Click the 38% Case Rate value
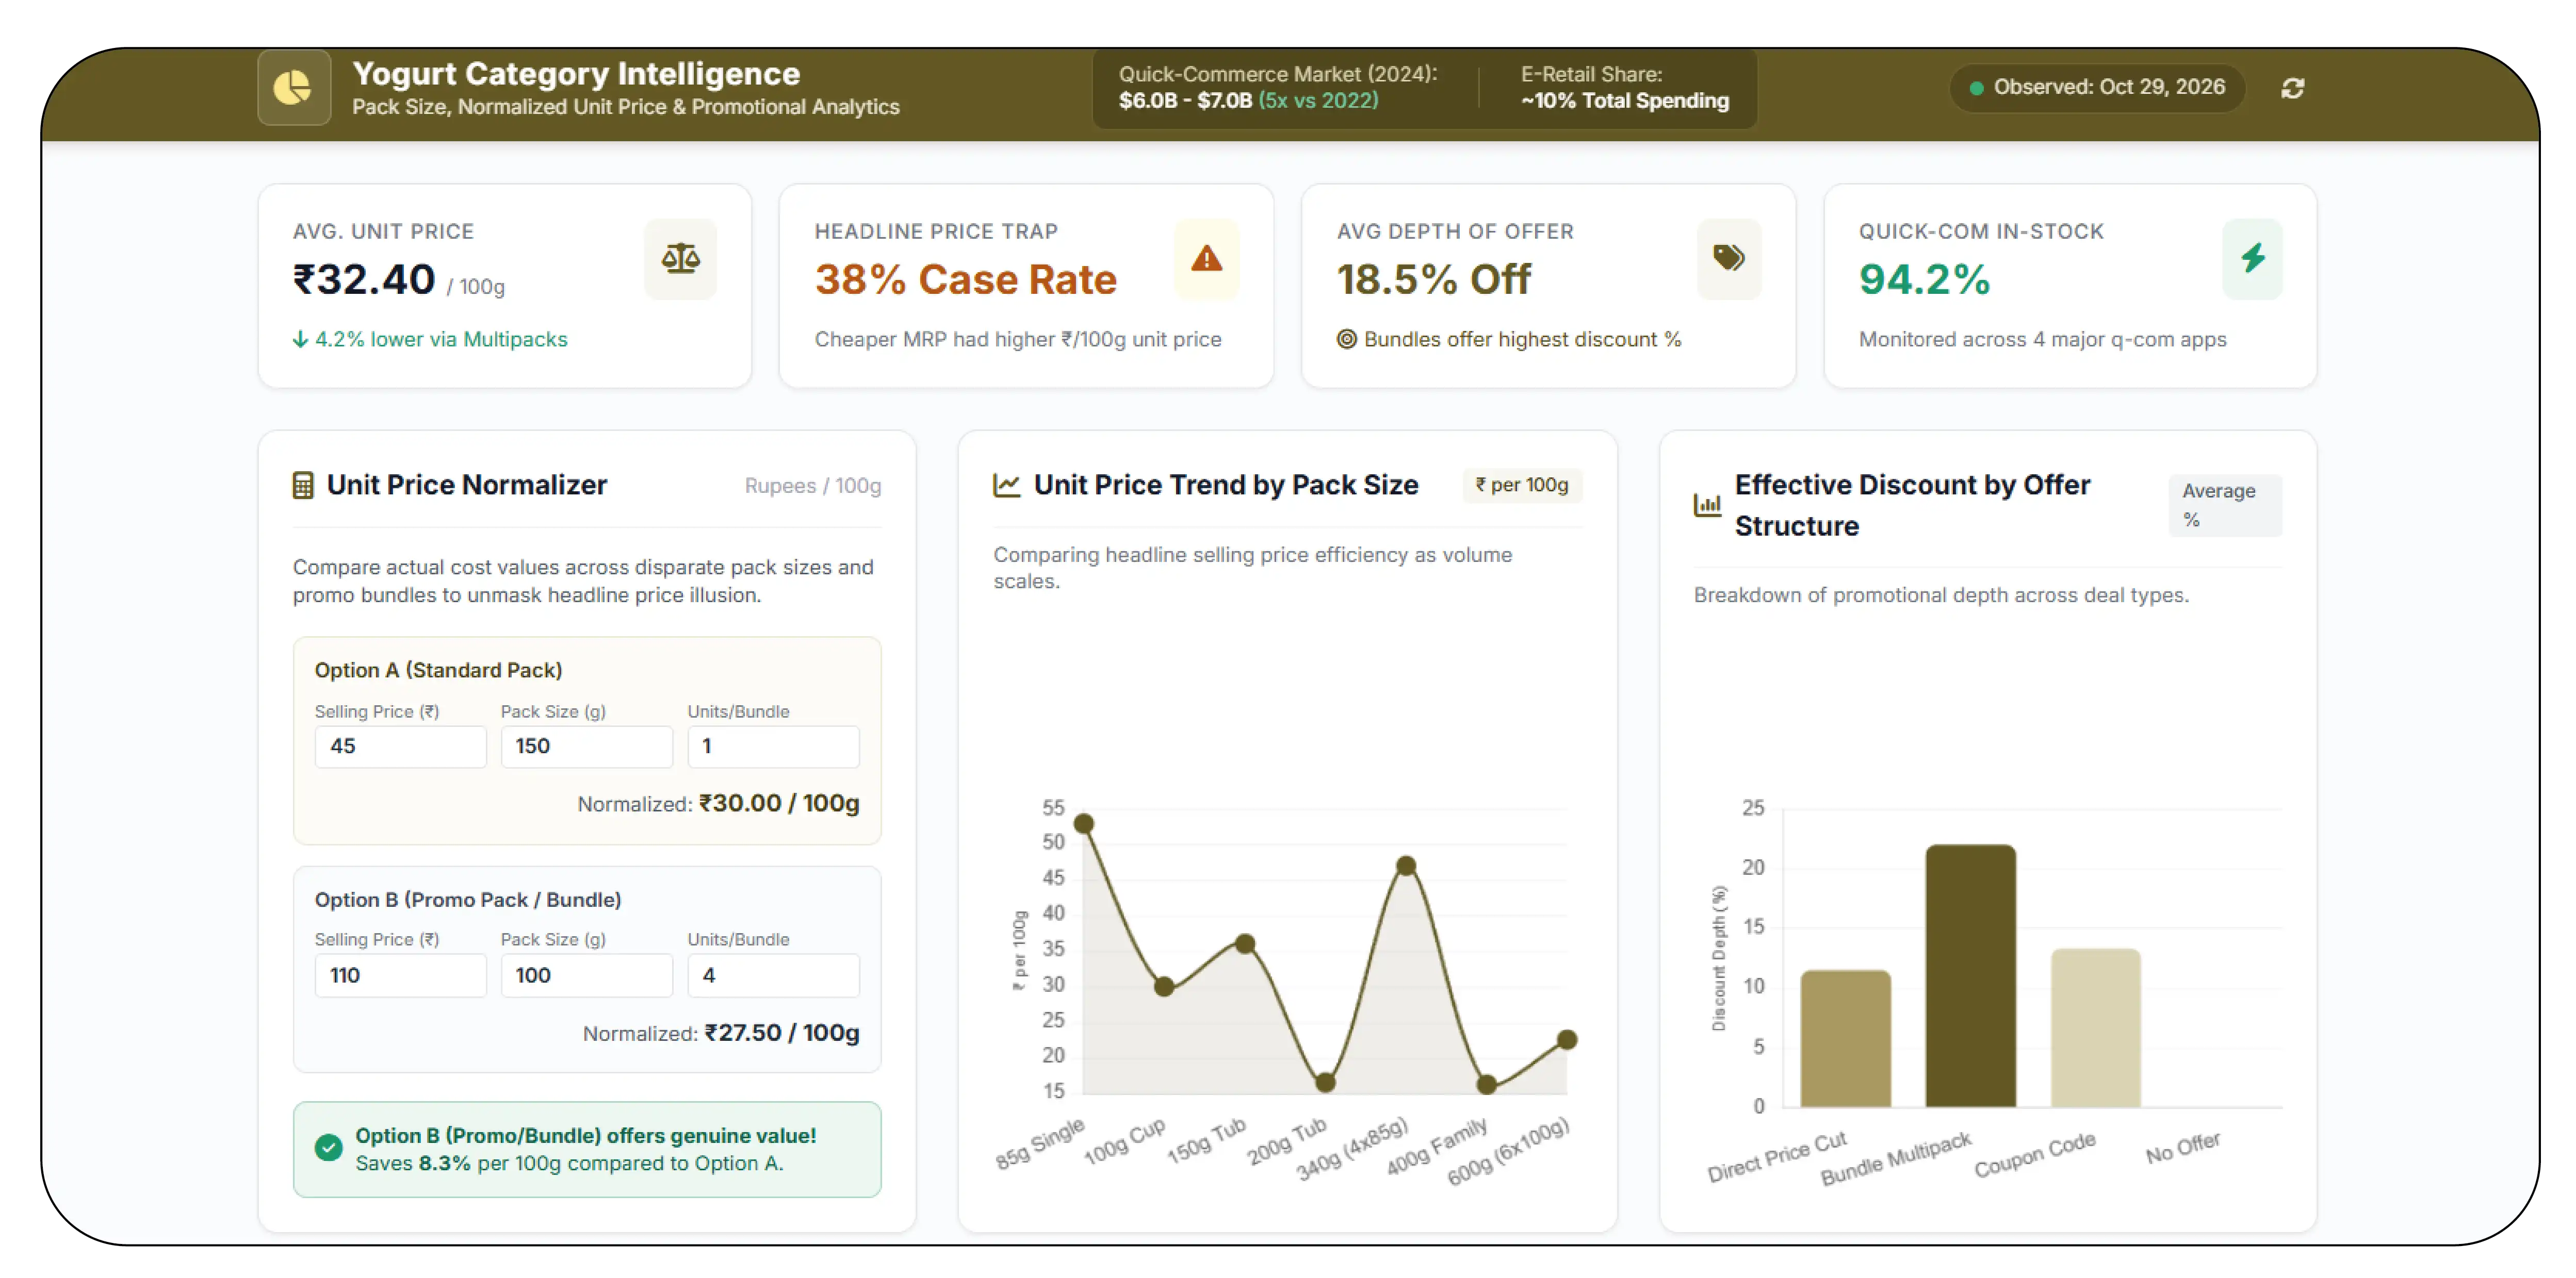The image size is (2576, 1278). click(x=965, y=280)
